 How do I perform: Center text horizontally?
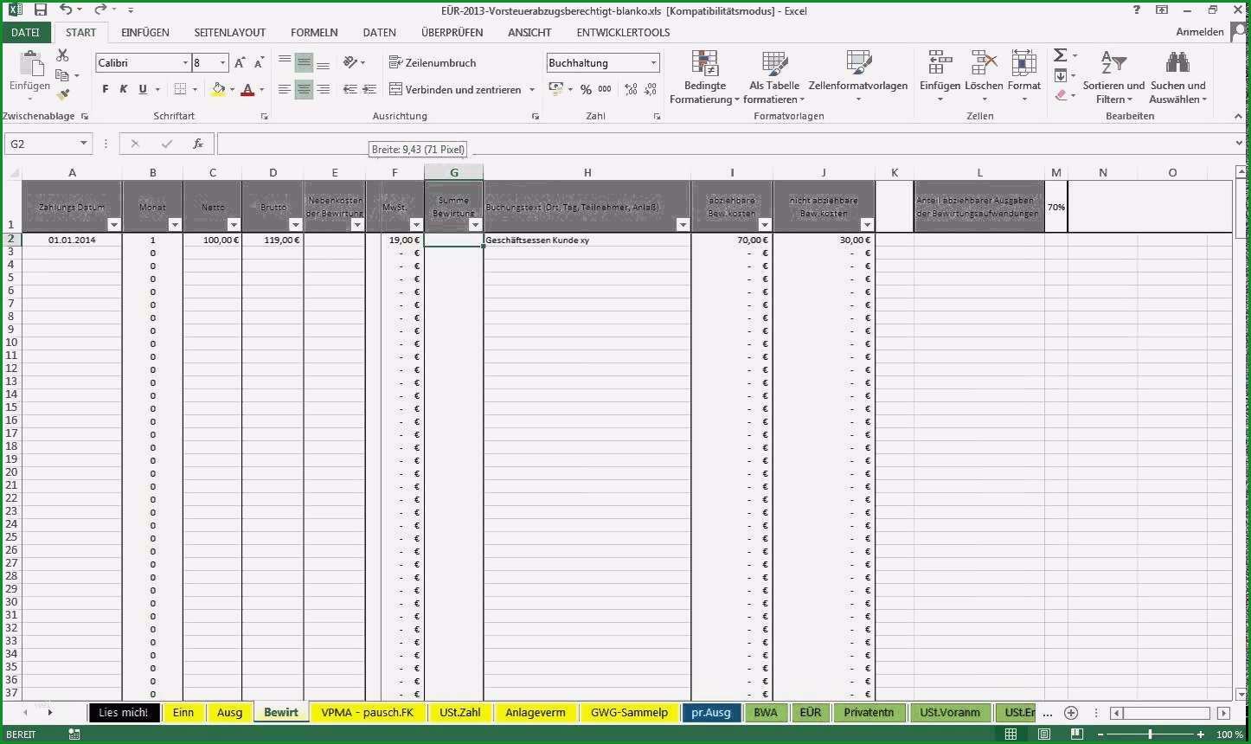coord(304,89)
